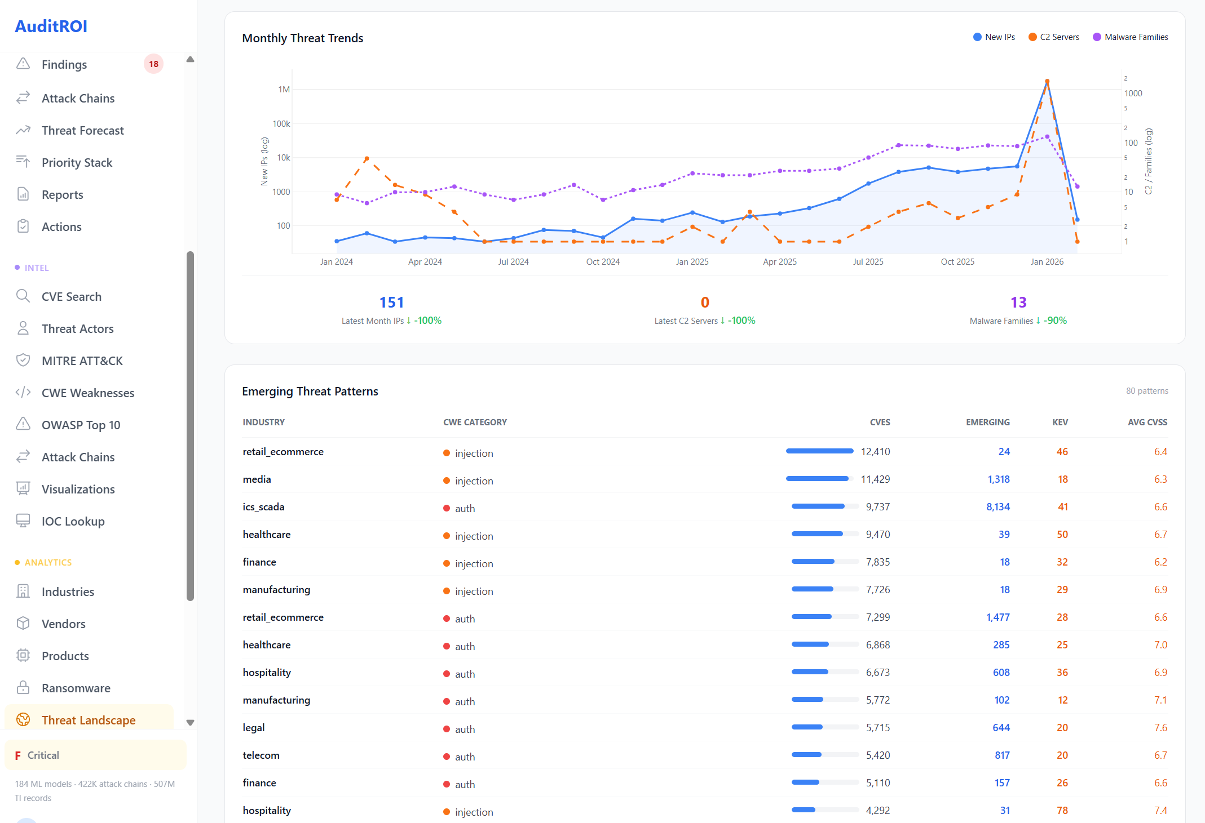The width and height of the screenshot is (1205, 823).
Task: Click CVE count 12,410 for retail_ecommerce
Action: tap(875, 452)
